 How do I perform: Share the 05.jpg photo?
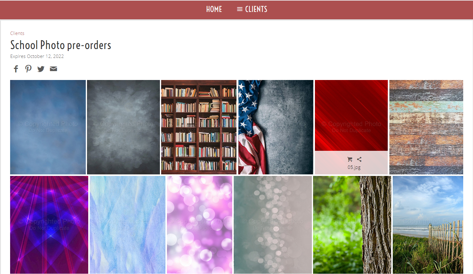[359, 159]
